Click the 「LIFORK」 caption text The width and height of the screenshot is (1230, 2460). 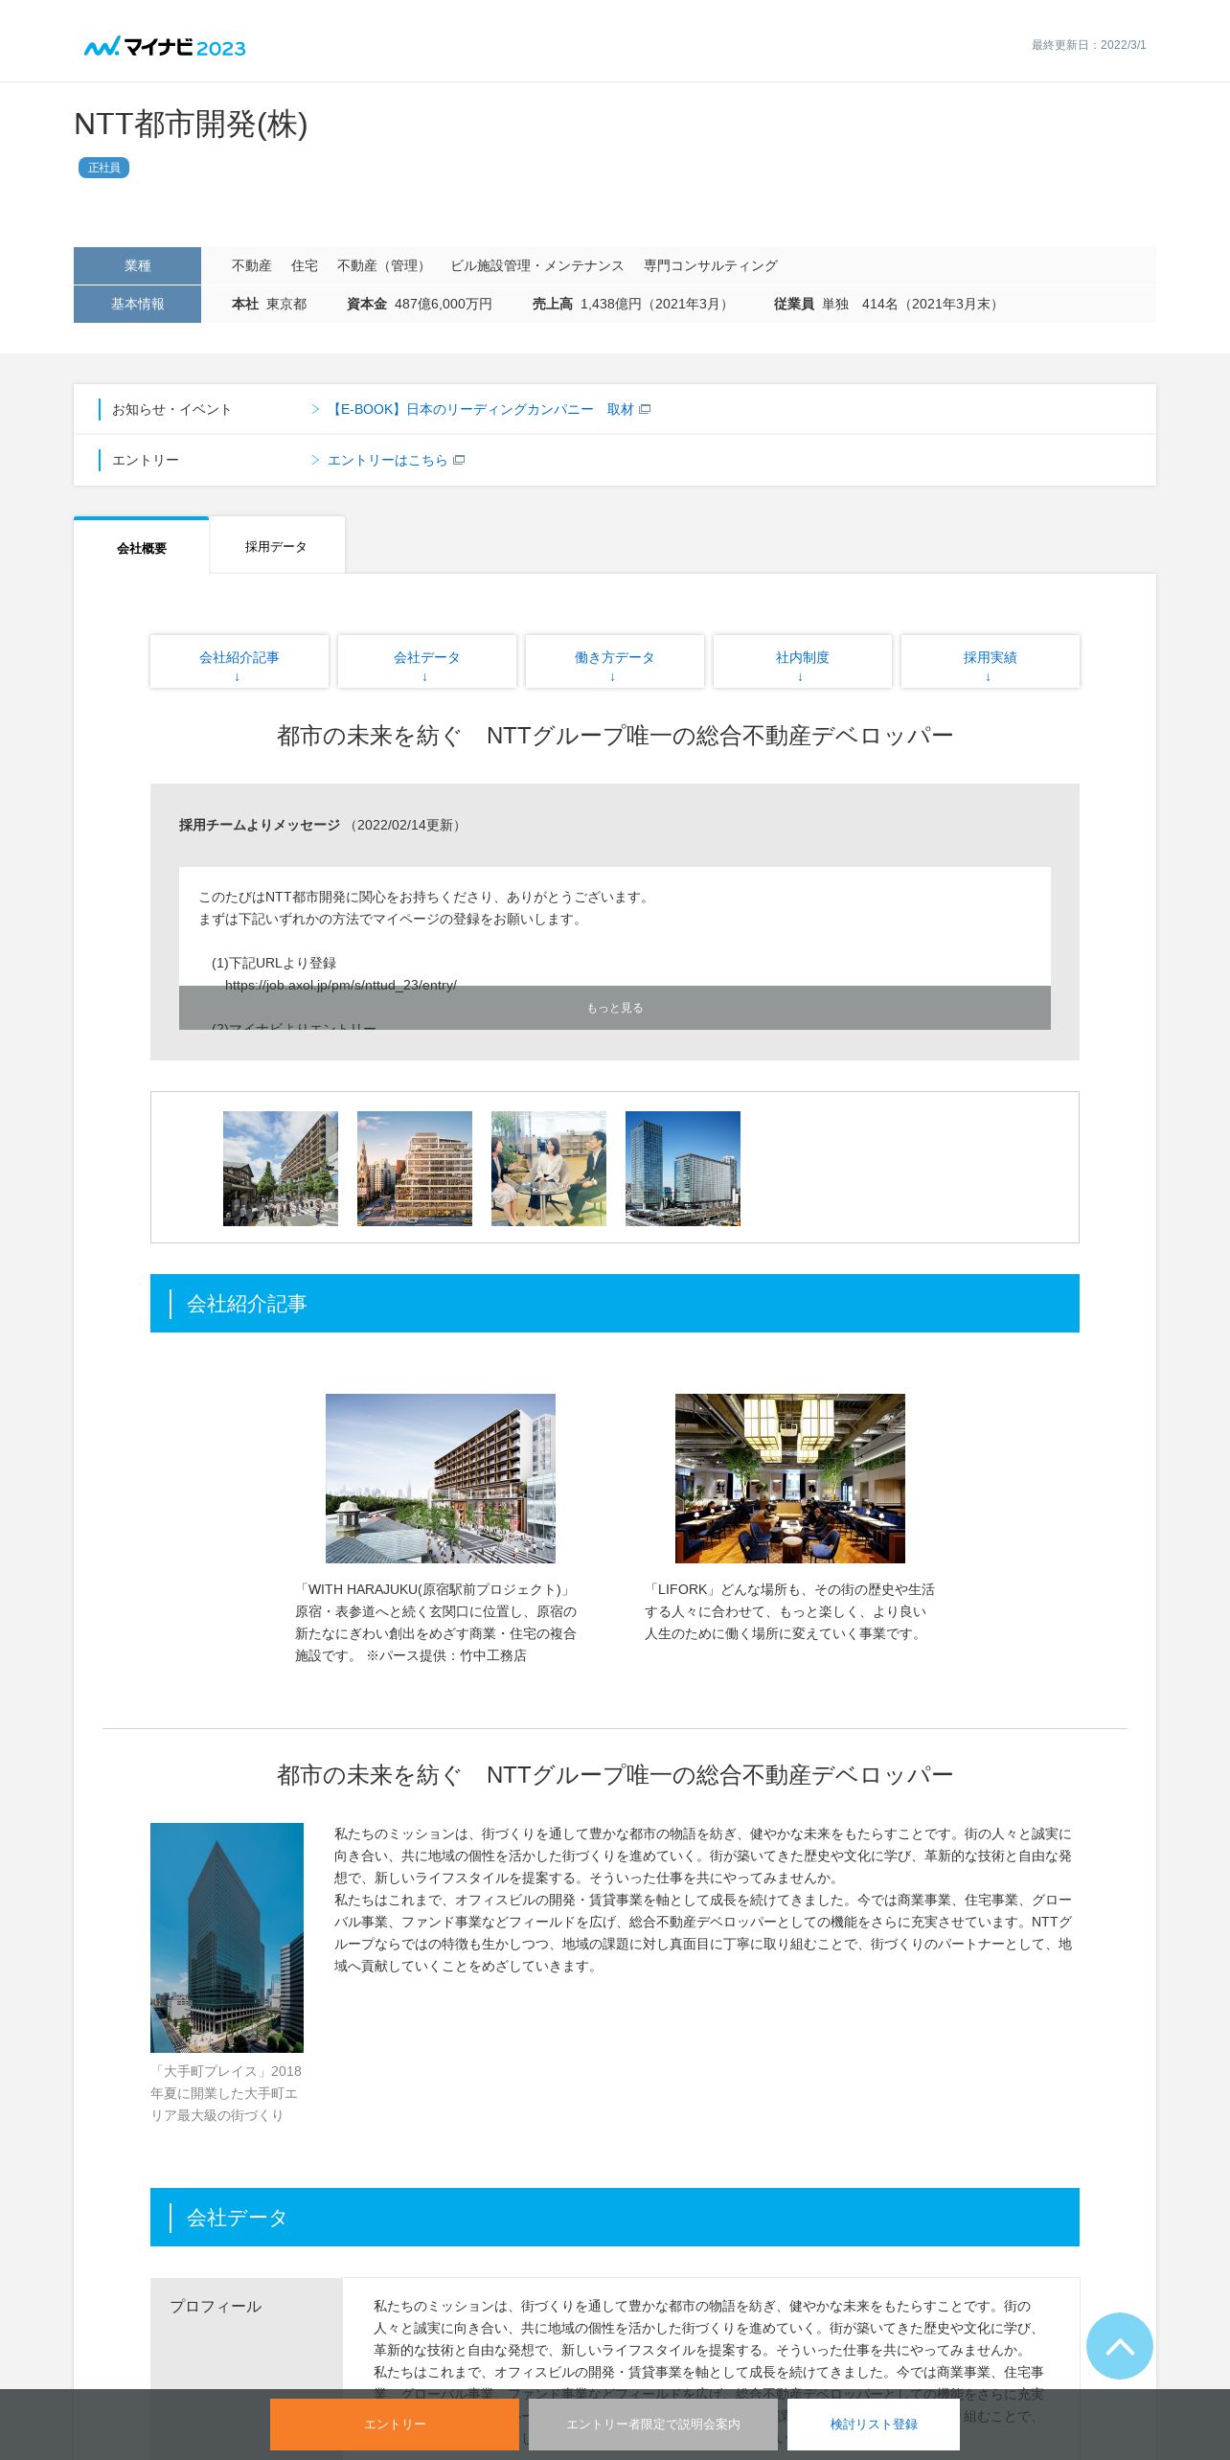point(789,1611)
